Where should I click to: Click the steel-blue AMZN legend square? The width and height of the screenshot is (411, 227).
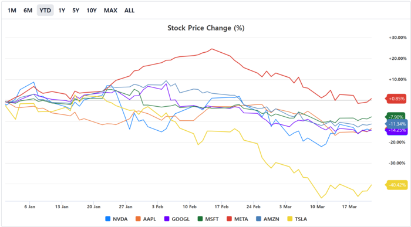pyautogui.click(x=258, y=219)
